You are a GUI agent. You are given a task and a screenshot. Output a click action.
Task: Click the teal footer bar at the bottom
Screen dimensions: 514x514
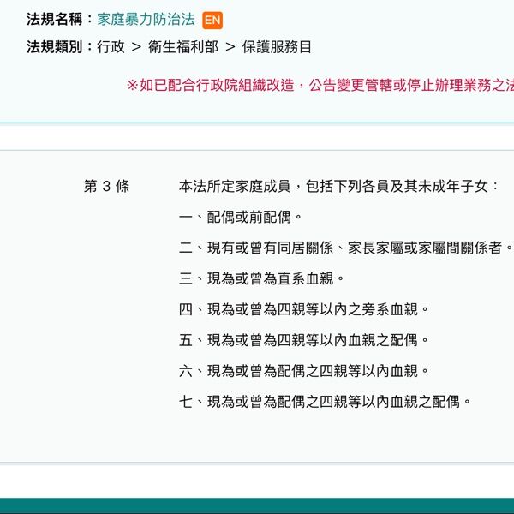(x=257, y=505)
